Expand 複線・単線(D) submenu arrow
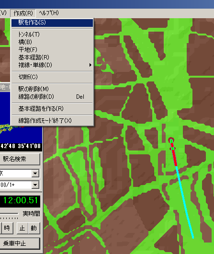The height and width of the screenshot is (254, 214). click(x=90, y=65)
